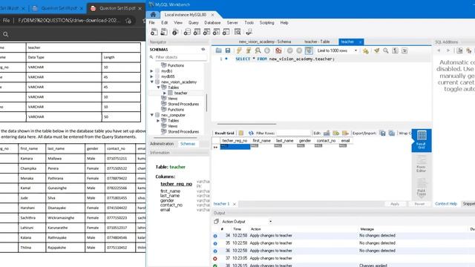Click the Apply button
Image resolution: width=475 pixels, height=267 pixels.
coord(395,204)
